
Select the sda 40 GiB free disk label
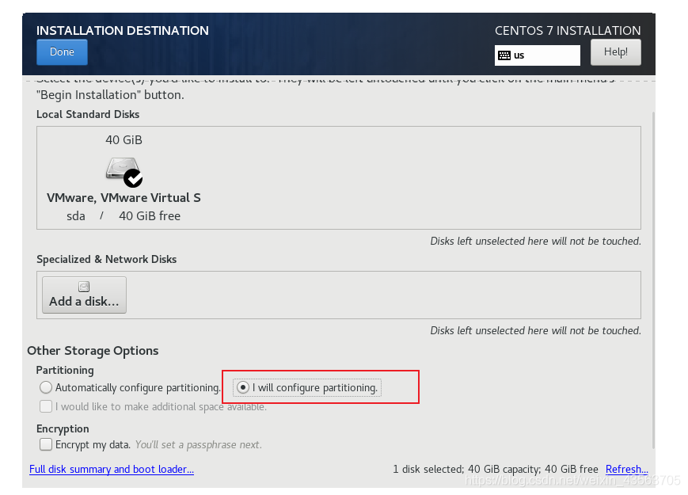click(124, 216)
